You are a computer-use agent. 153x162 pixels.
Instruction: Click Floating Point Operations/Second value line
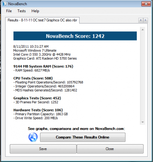[x=48, y=82]
